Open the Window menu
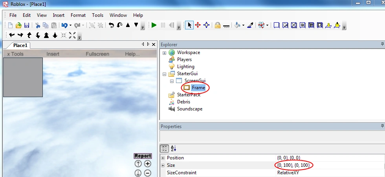 coord(118,15)
